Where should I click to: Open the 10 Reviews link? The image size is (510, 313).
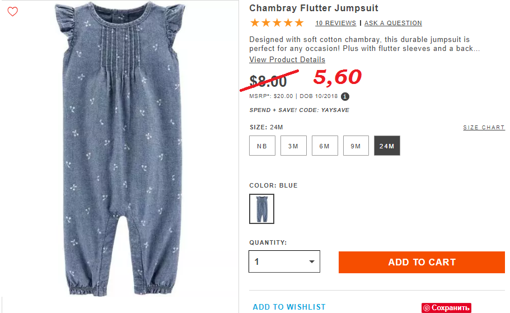click(336, 23)
